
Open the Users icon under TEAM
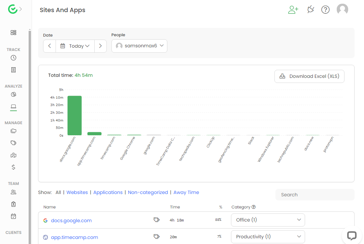click(x=13, y=192)
